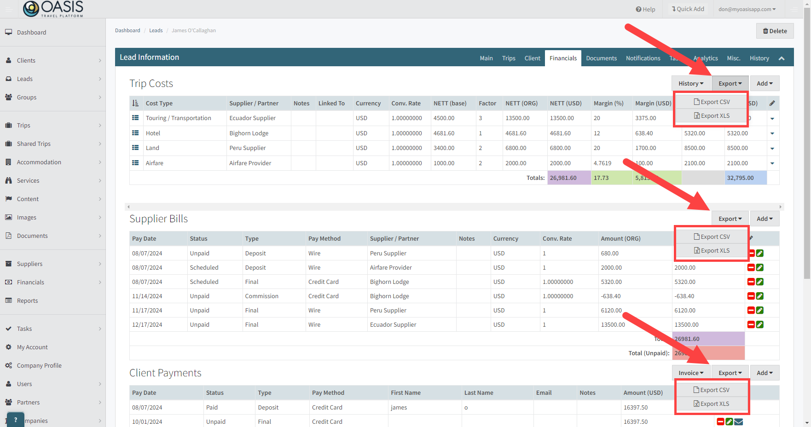This screenshot has width=811, height=427.
Task: Switch to the Notifications tab
Action: click(643, 58)
